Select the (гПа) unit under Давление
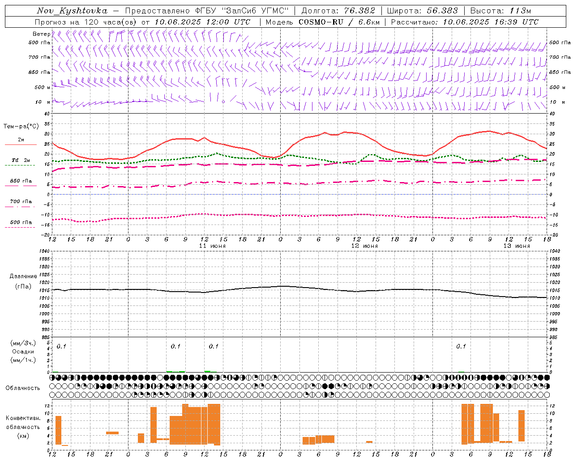 tap(23, 287)
